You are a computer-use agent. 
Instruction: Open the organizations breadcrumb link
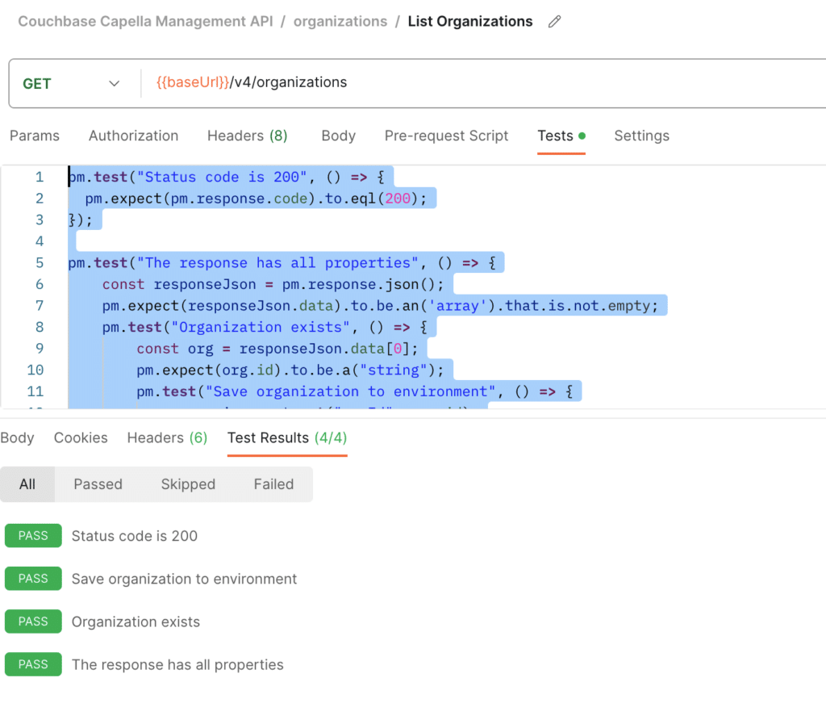point(340,22)
